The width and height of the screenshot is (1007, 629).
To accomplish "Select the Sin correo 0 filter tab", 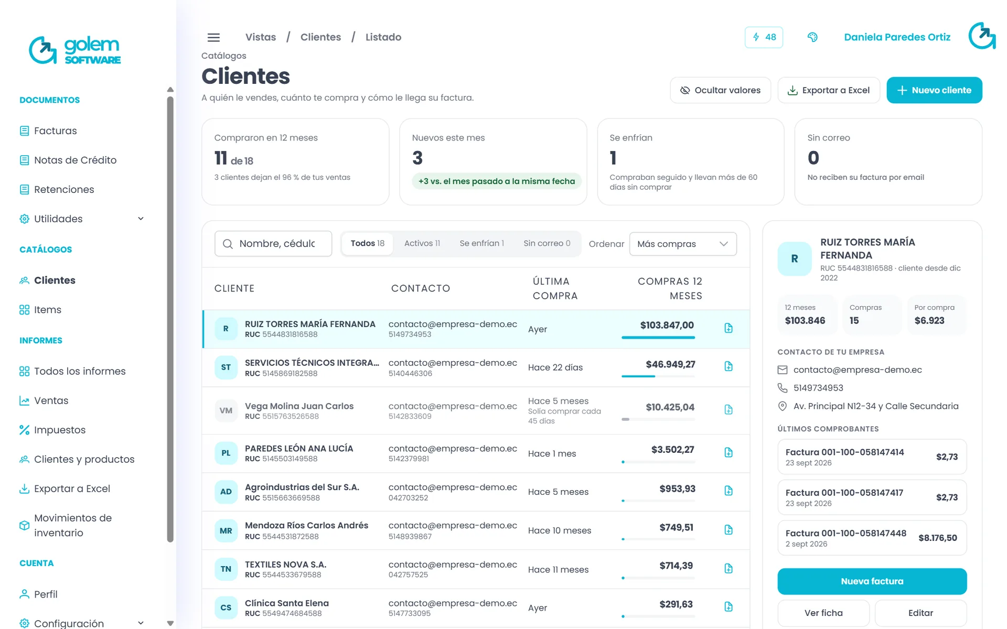I will point(547,243).
